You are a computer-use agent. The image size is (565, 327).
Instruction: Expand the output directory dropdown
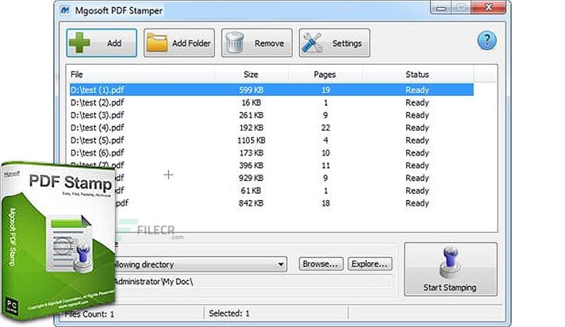click(x=280, y=264)
